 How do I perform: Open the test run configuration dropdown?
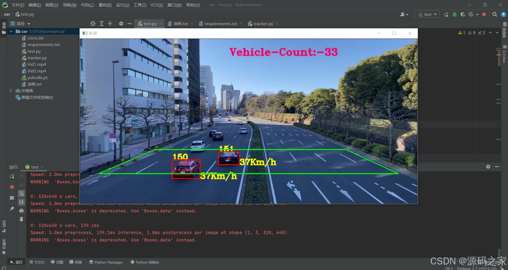pos(428,14)
